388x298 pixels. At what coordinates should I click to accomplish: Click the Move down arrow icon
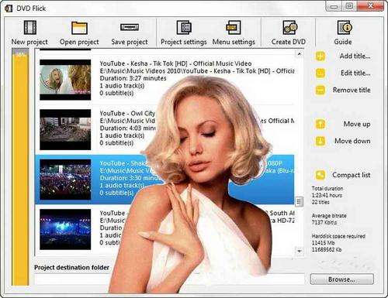tap(320, 141)
